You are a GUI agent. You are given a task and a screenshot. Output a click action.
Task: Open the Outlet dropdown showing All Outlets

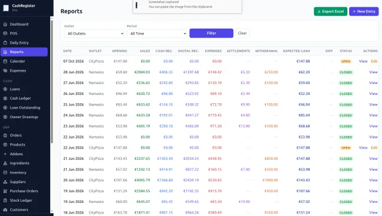pos(94,33)
